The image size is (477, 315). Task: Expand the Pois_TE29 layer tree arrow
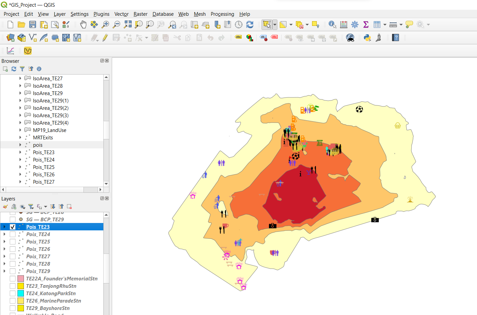point(4,271)
